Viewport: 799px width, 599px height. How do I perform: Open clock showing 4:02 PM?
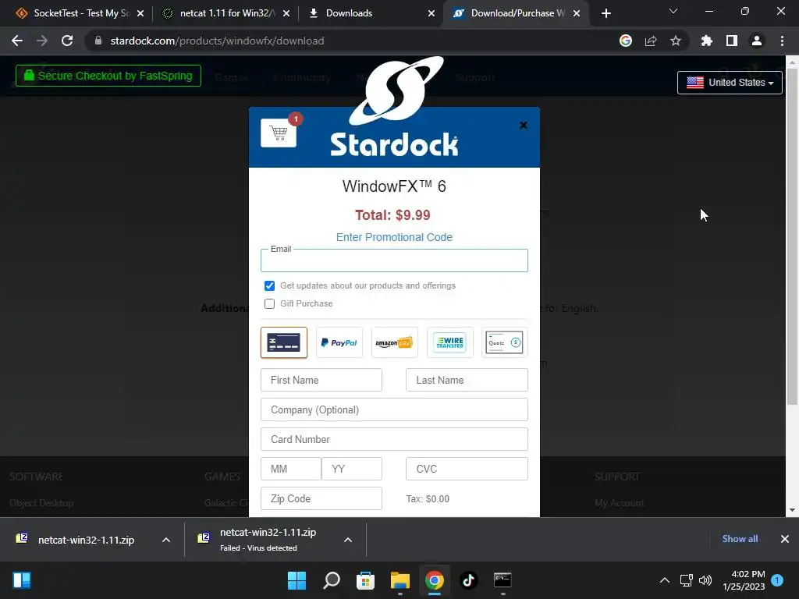pyautogui.click(x=744, y=580)
